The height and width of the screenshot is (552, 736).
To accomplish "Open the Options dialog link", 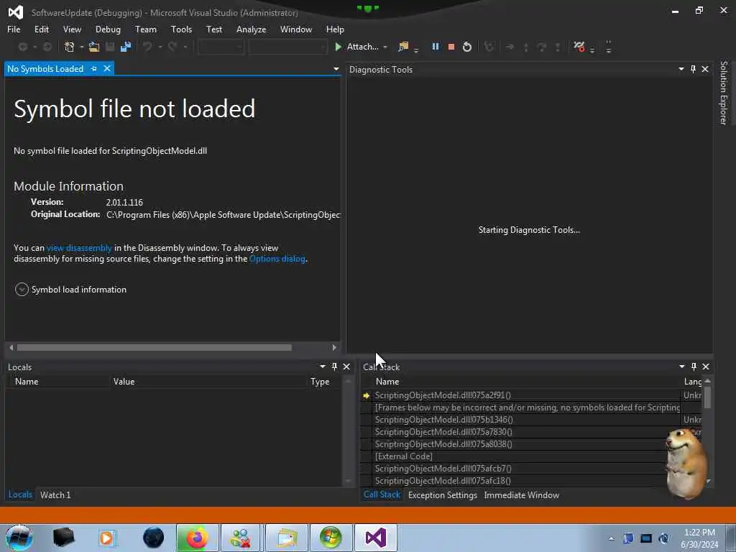I will click(277, 259).
